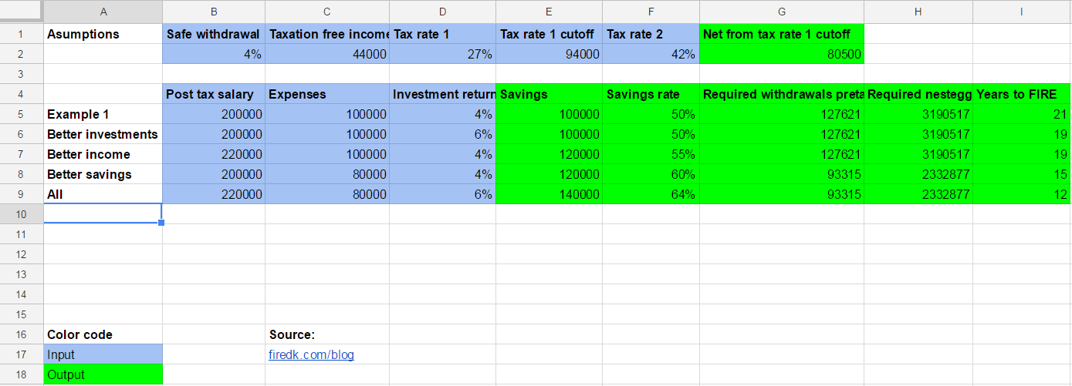Screen dimensions: 1072x386
Task: Select the Tax rate 2 value 42%
Action: click(651, 54)
